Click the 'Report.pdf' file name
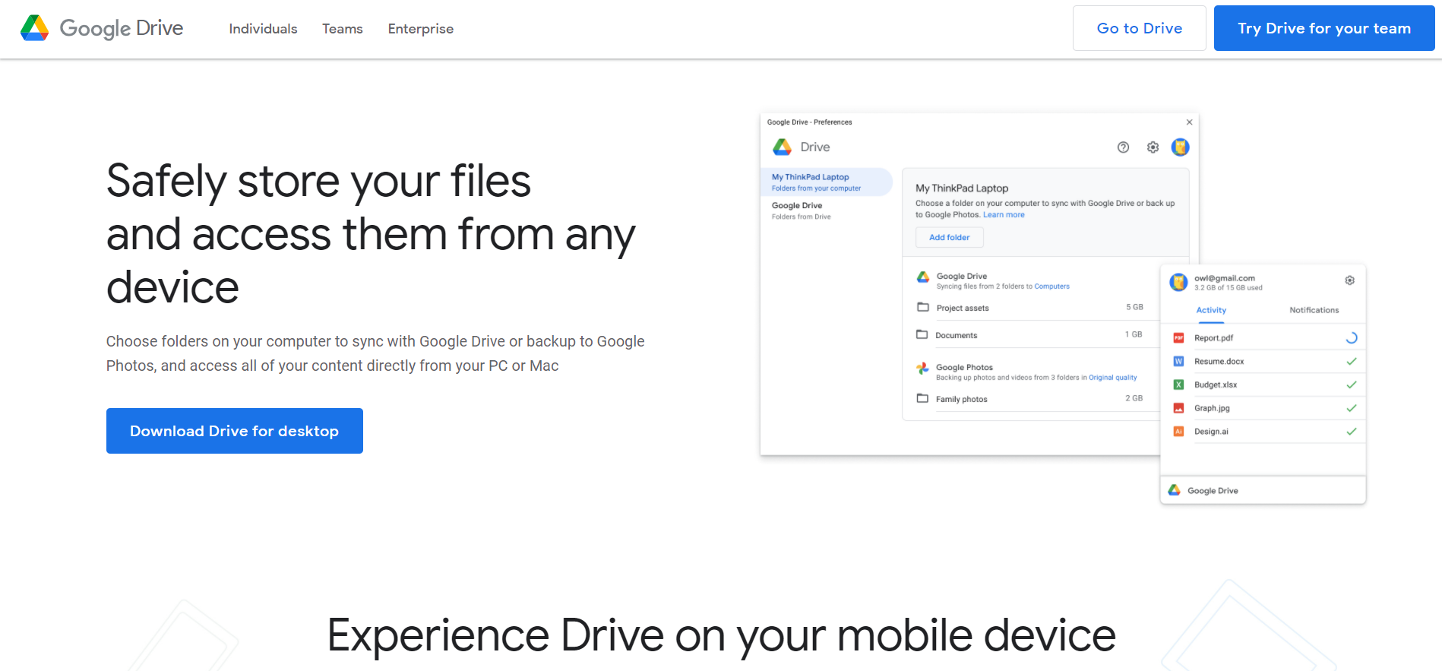 click(x=1213, y=338)
